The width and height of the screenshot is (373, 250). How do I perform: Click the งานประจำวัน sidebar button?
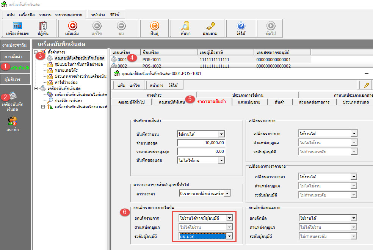(x=15, y=46)
